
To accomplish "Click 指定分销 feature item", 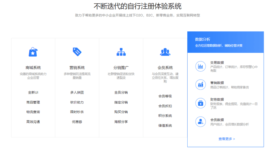I will (x=121, y=102).
